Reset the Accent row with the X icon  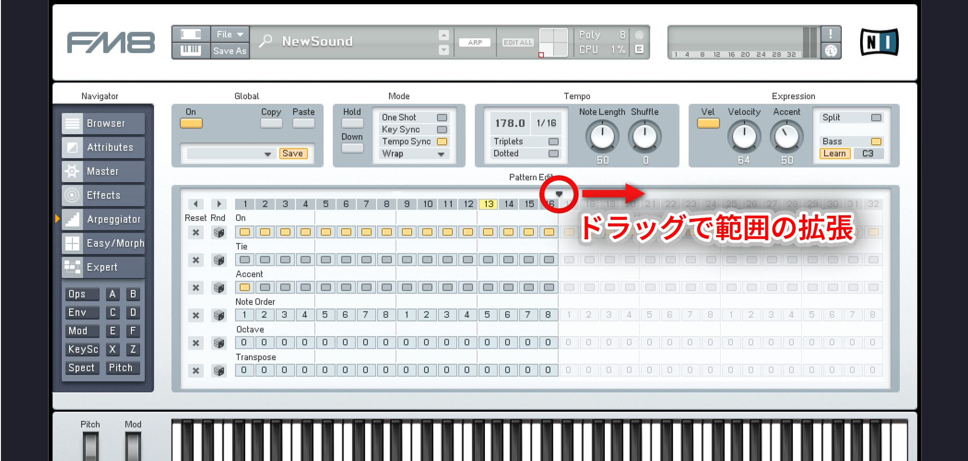(x=196, y=288)
